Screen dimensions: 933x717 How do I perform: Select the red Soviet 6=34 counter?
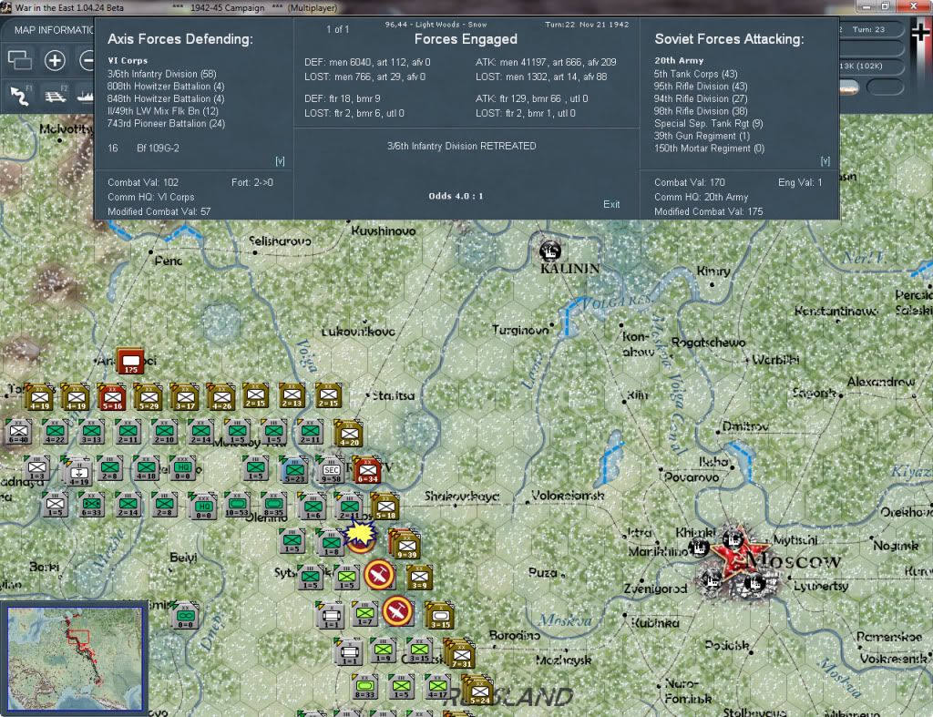pos(367,470)
